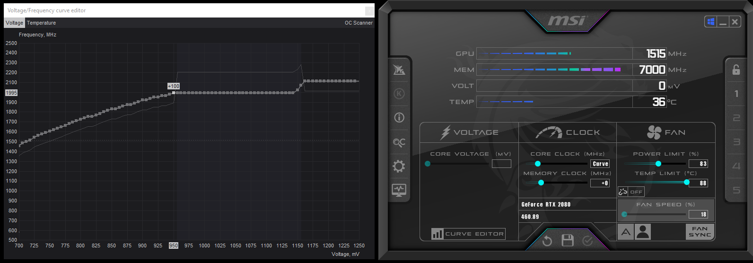Reset settings with the circular arrow icon
Image resolution: width=753 pixels, height=263 pixels.
click(x=547, y=241)
